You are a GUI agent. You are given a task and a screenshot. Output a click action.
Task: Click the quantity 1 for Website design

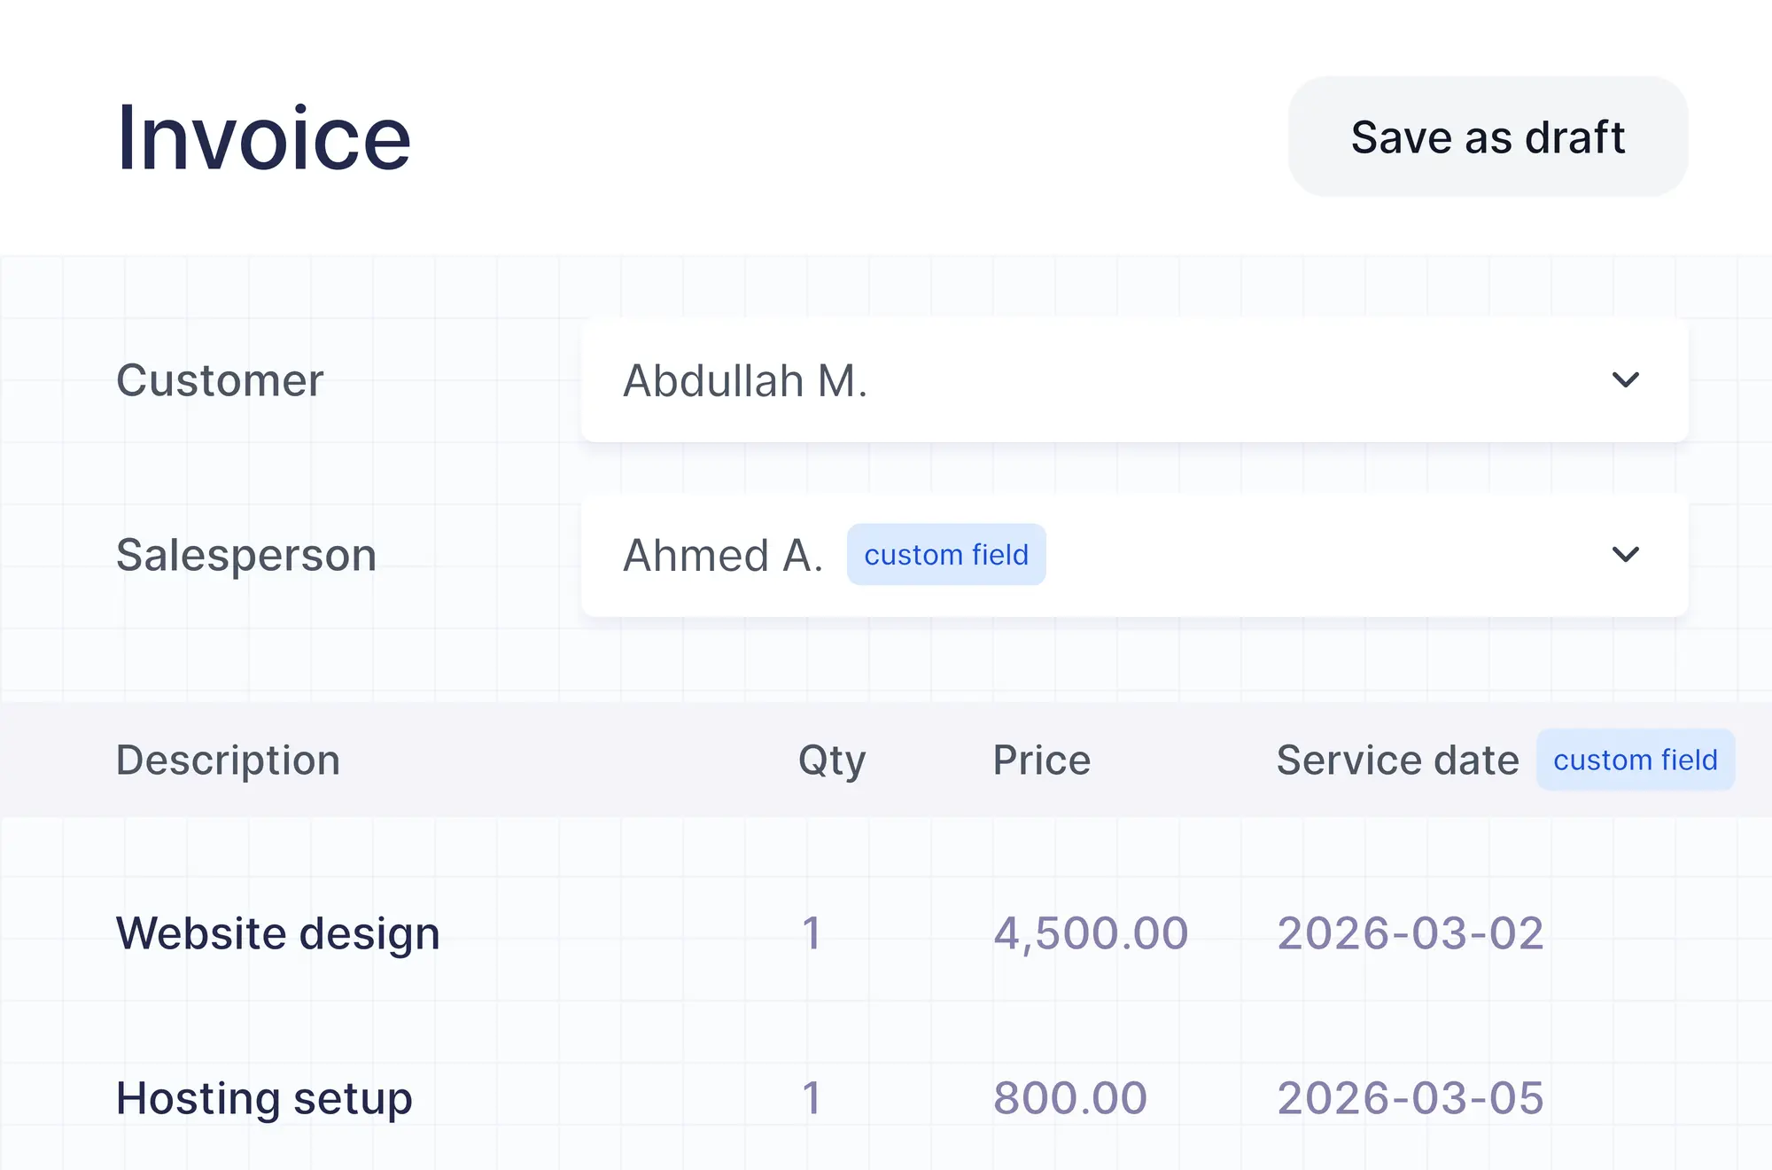(812, 933)
